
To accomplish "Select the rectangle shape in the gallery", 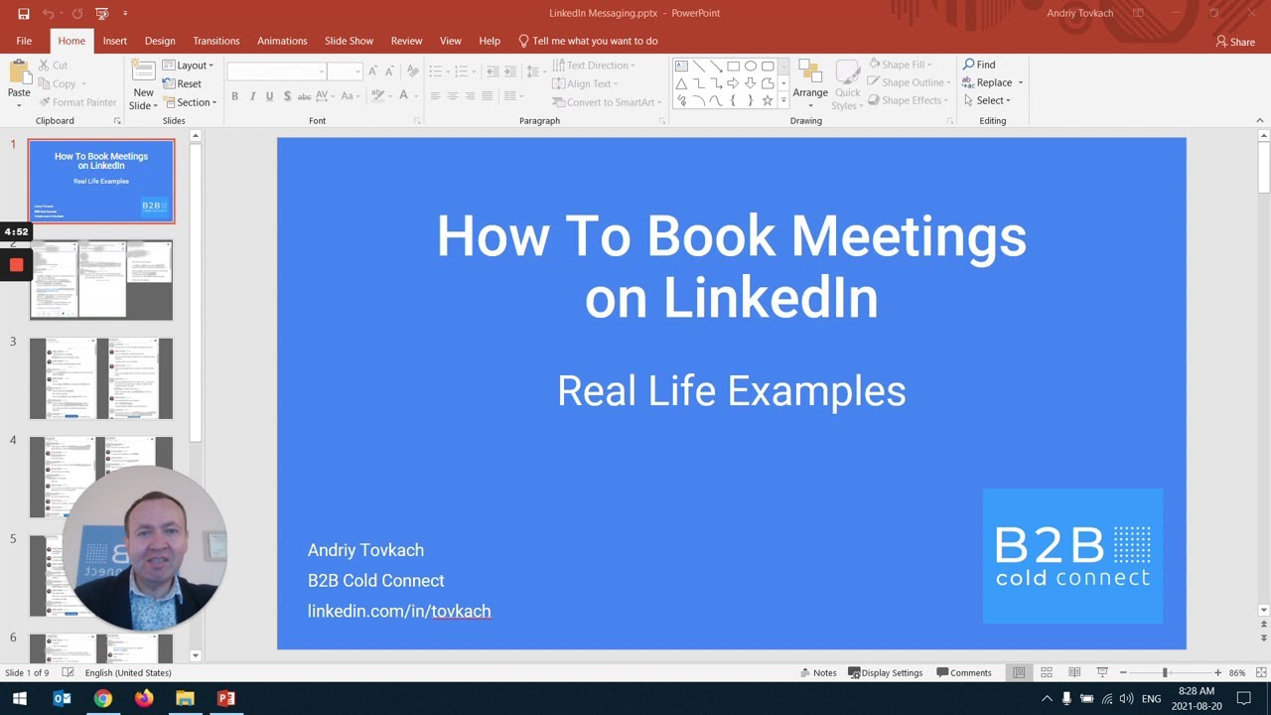I will (733, 67).
